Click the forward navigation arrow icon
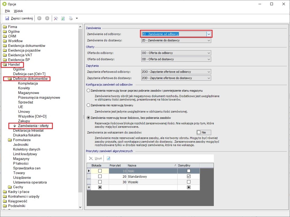Screen dimensions: 290x217 [47, 18]
